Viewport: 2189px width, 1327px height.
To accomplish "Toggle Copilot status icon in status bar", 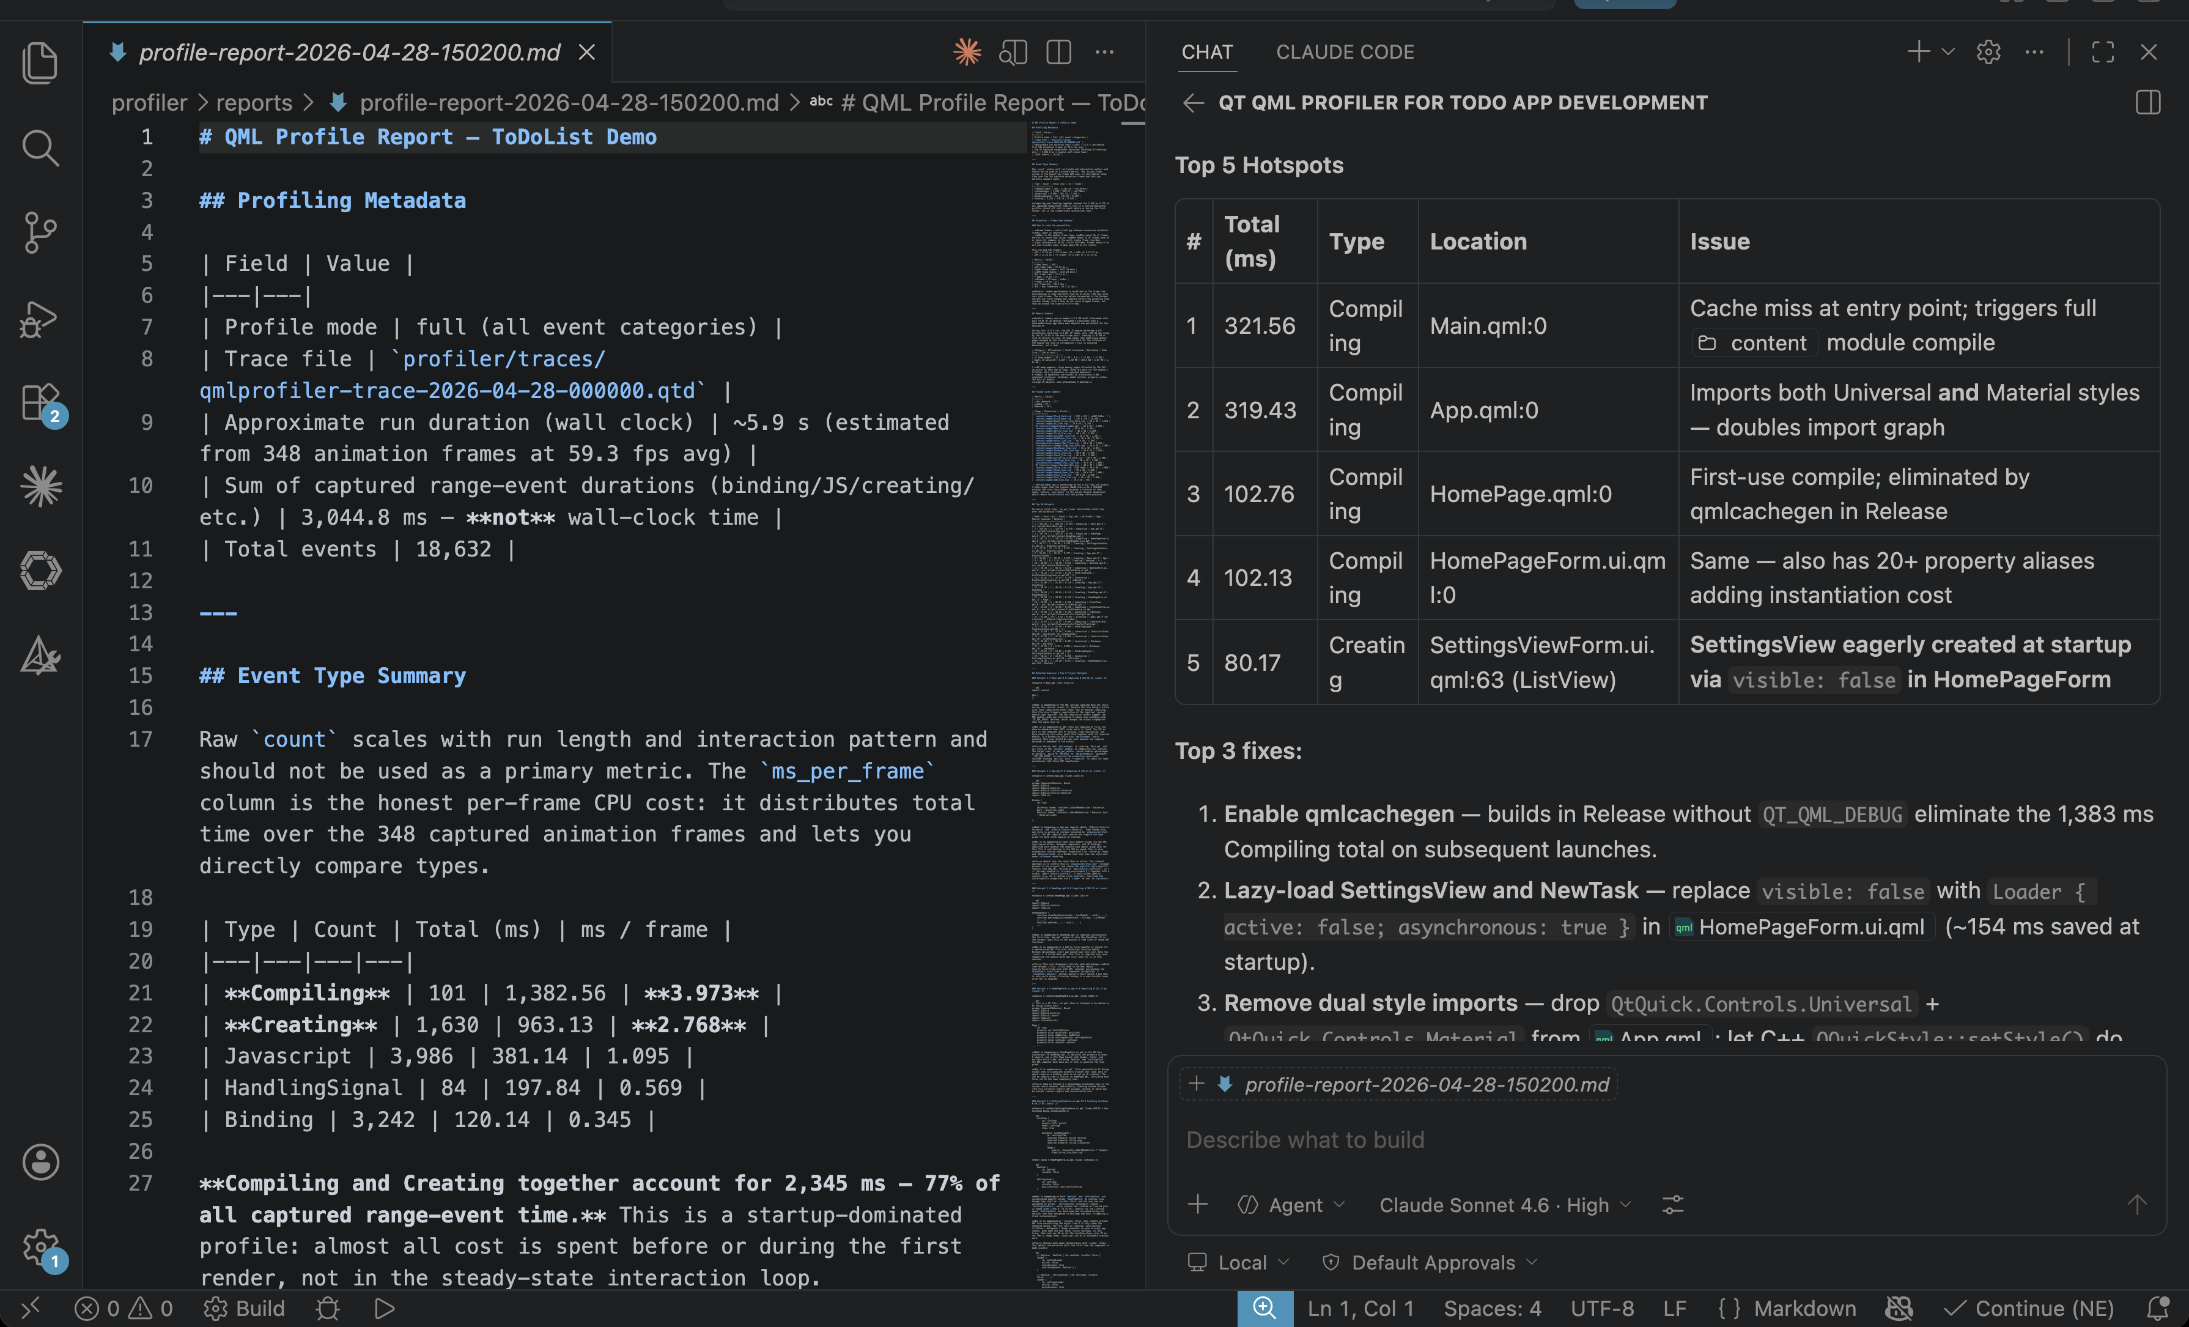I will click(1899, 1308).
